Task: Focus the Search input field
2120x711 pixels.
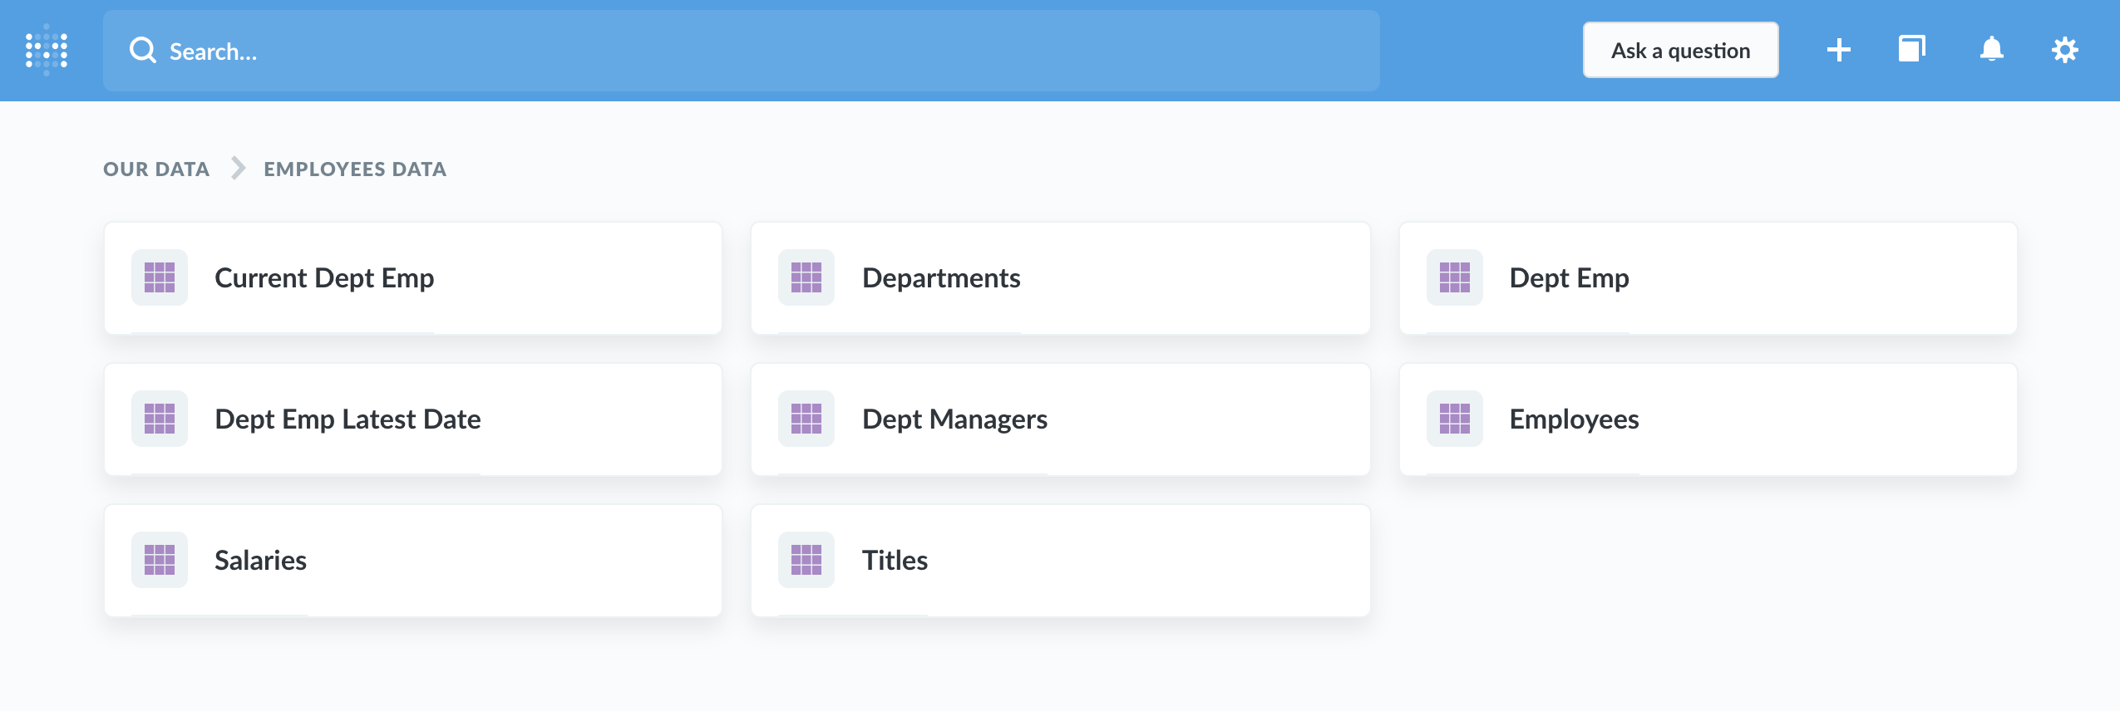Action: (x=741, y=51)
